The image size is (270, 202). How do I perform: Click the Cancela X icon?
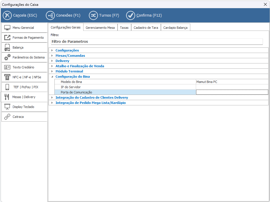click(7, 15)
